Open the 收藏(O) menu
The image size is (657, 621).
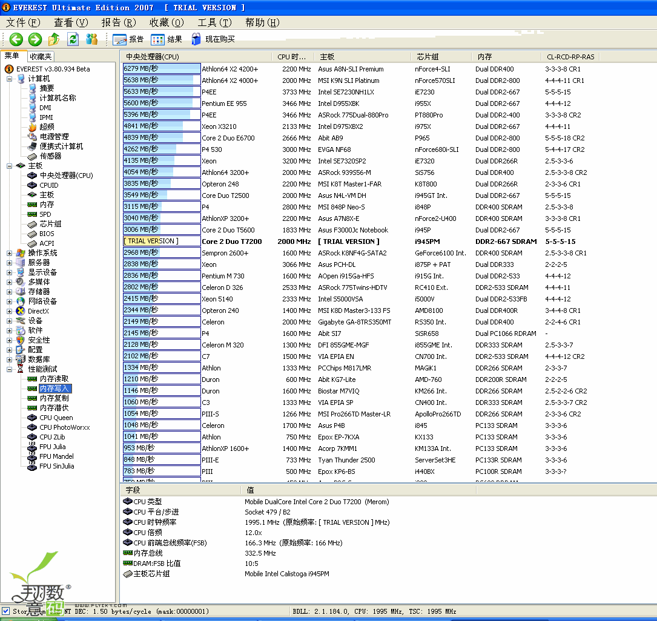point(167,22)
